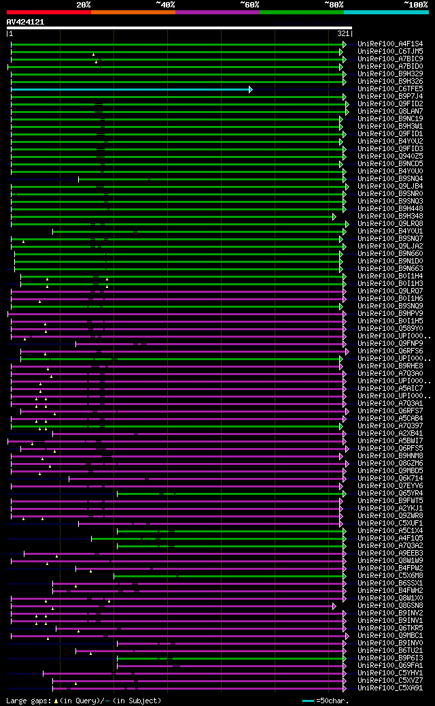
Task: Open hit UniRef100_Q69FA1
Action: pos(390,666)
